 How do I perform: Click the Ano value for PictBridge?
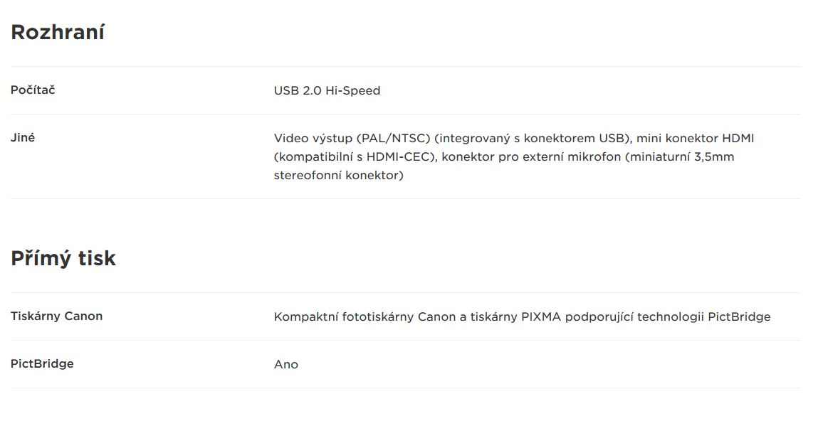pos(286,365)
